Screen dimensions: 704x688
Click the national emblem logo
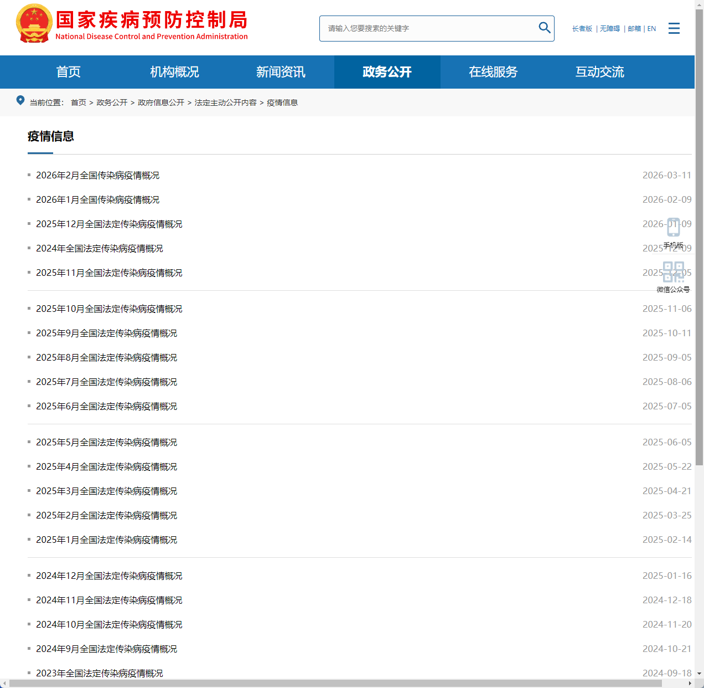(34, 23)
